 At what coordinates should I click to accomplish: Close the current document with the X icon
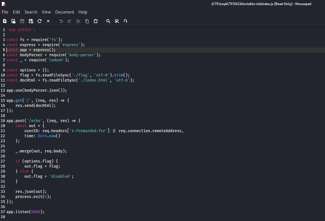(48, 21)
